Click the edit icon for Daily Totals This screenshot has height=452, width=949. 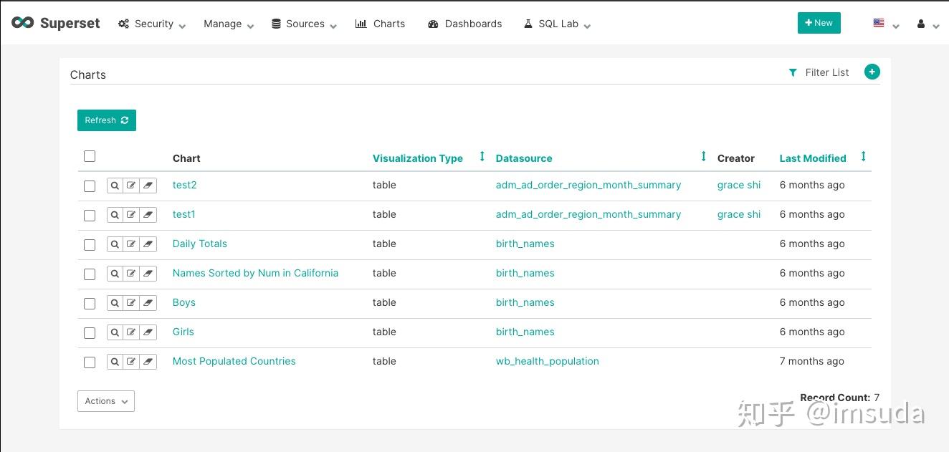(x=131, y=244)
